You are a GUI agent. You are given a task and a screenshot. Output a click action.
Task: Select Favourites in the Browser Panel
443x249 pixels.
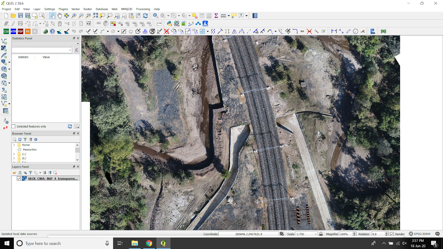30,149
